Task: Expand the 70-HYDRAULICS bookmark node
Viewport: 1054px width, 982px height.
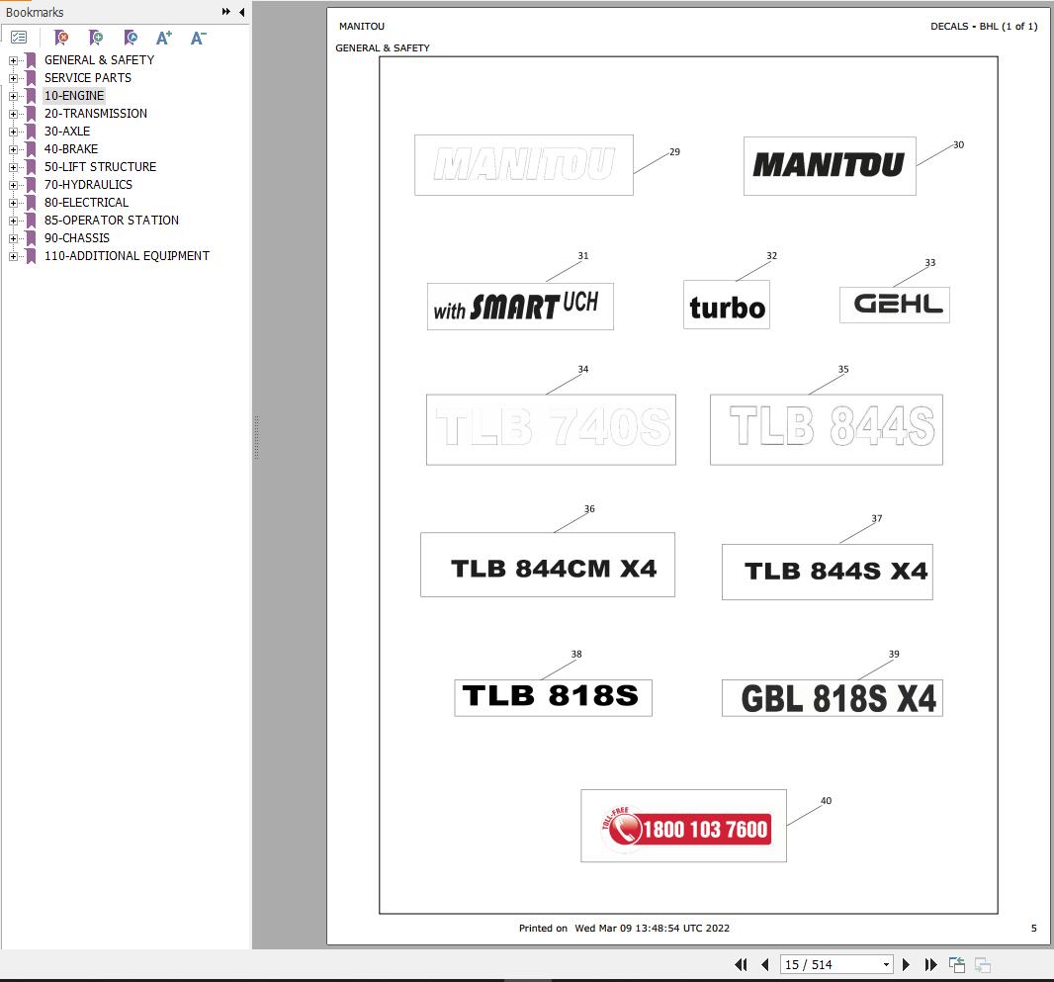Action: pos(13,185)
